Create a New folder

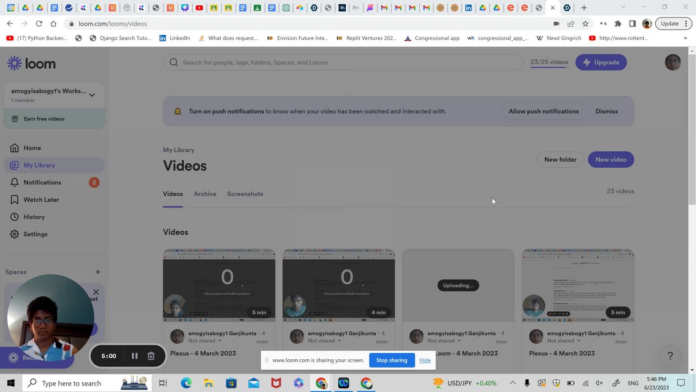pyautogui.click(x=560, y=160)
